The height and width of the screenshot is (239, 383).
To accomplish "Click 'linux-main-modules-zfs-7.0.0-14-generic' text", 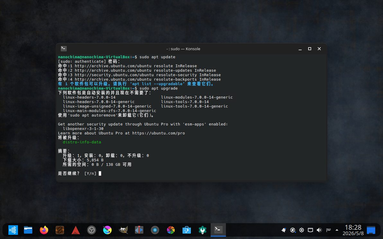I will (x=110, y=111).
